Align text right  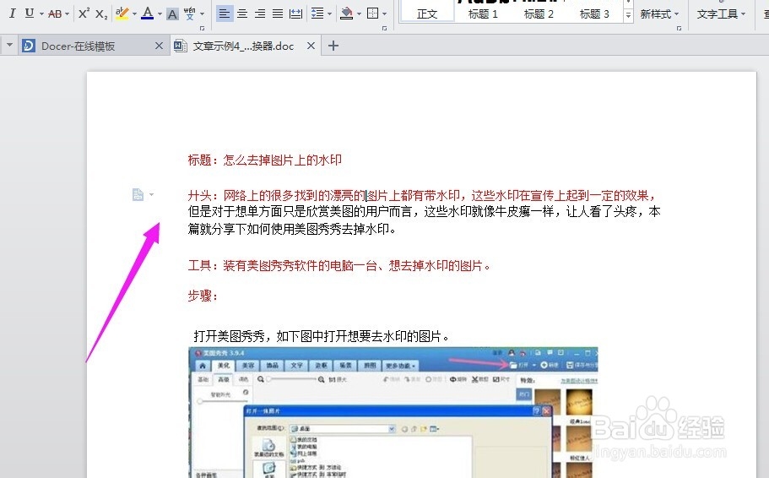click(260, 14)
